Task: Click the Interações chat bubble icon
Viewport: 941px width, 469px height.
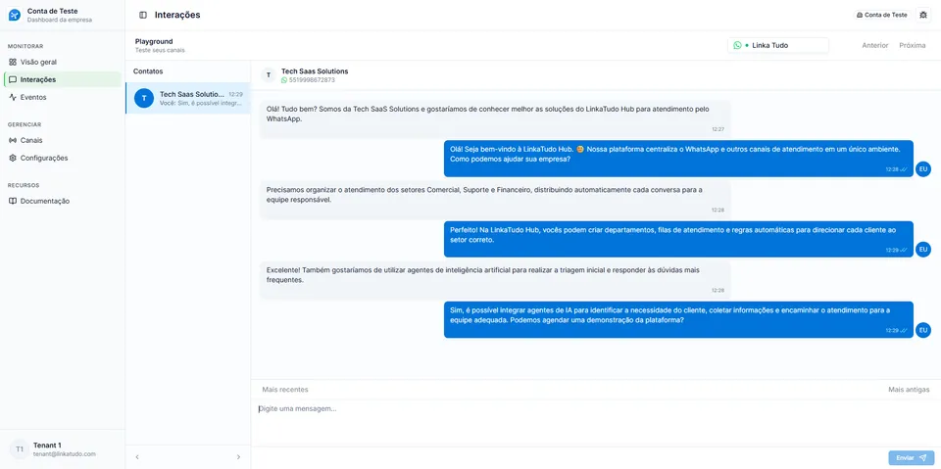Action: pos(13,79)
